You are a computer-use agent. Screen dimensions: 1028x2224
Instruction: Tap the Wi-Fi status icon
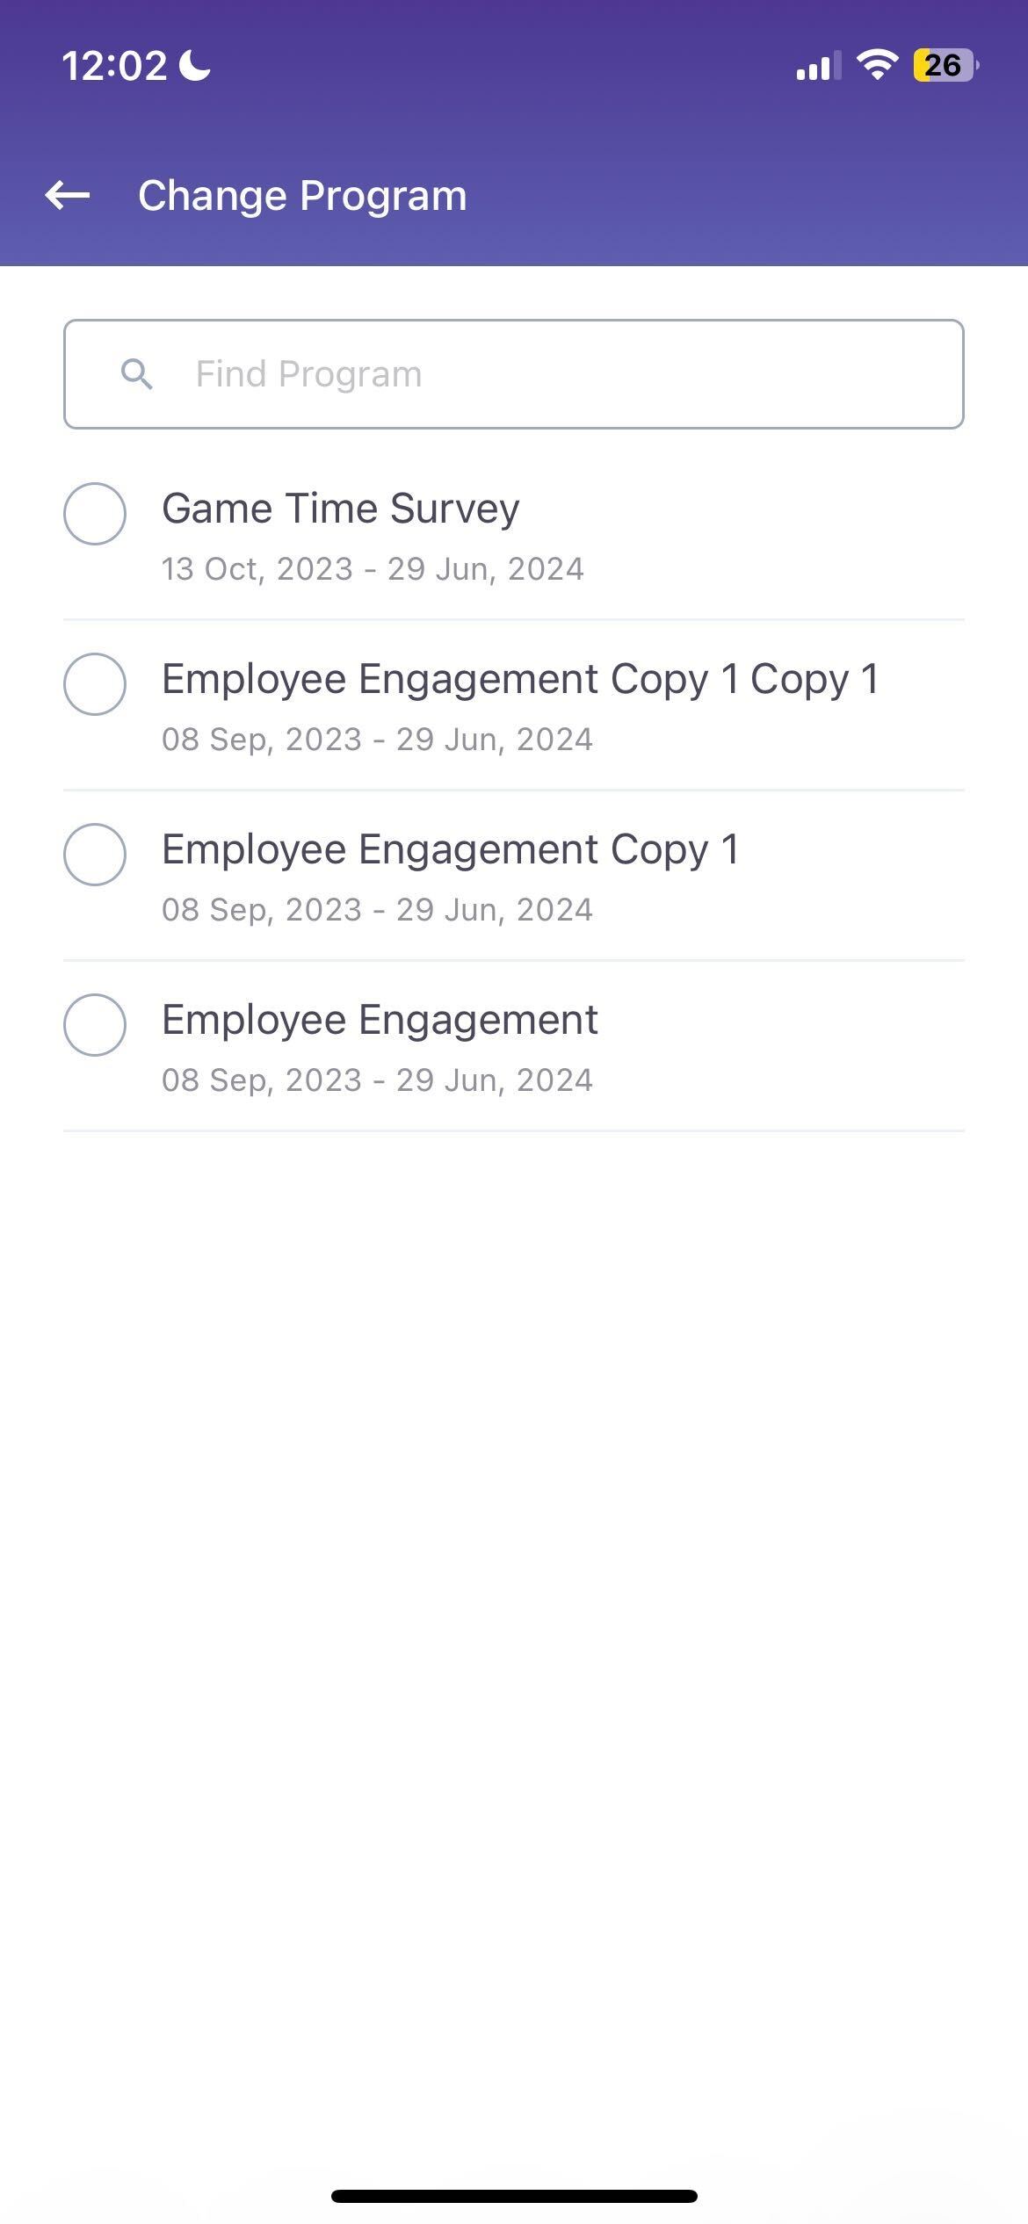(x=876, y=65)
